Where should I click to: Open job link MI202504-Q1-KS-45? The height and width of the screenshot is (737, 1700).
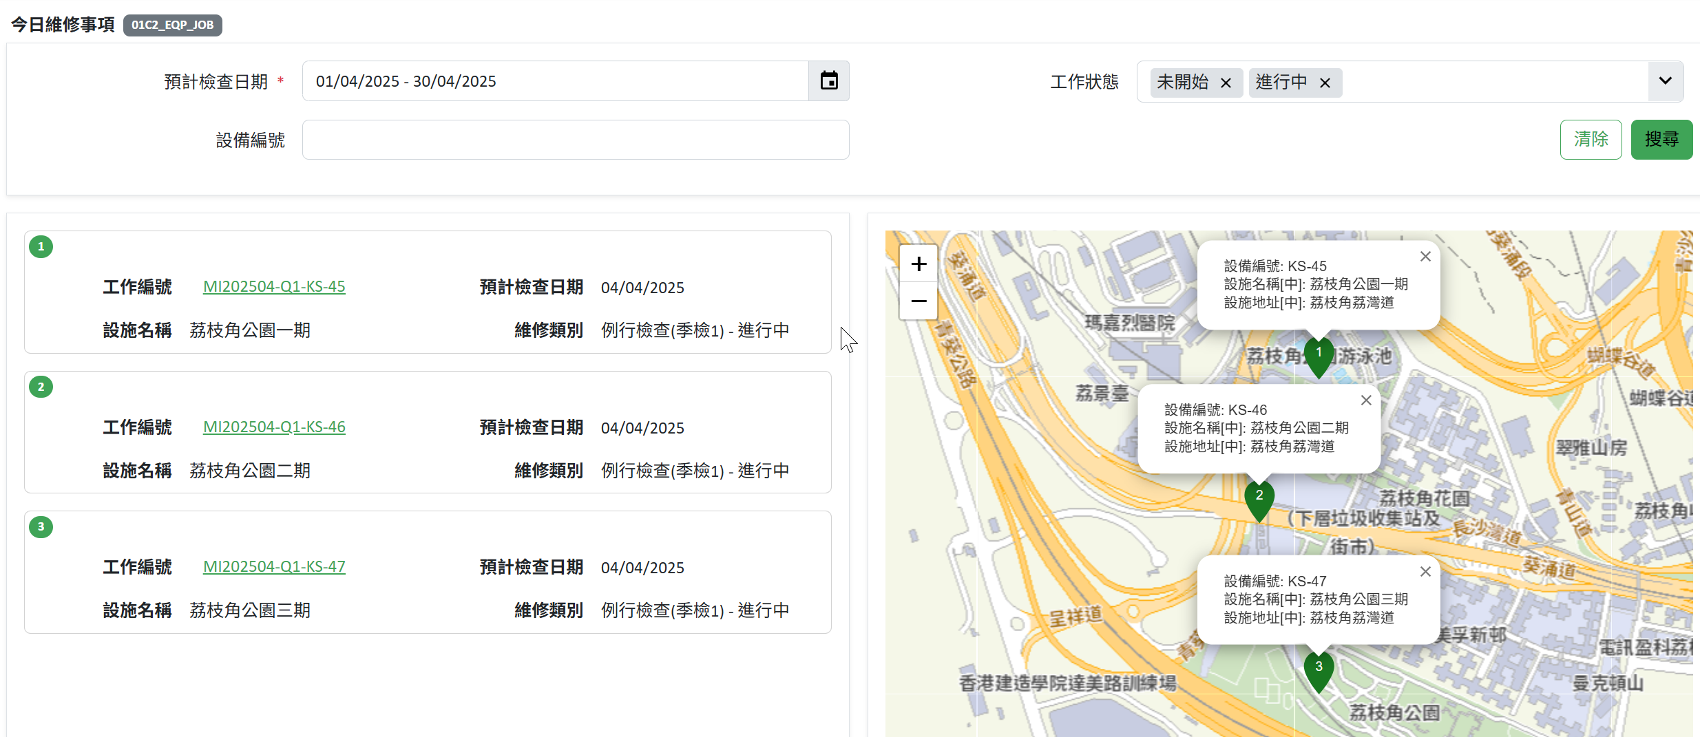coord(274,286)
